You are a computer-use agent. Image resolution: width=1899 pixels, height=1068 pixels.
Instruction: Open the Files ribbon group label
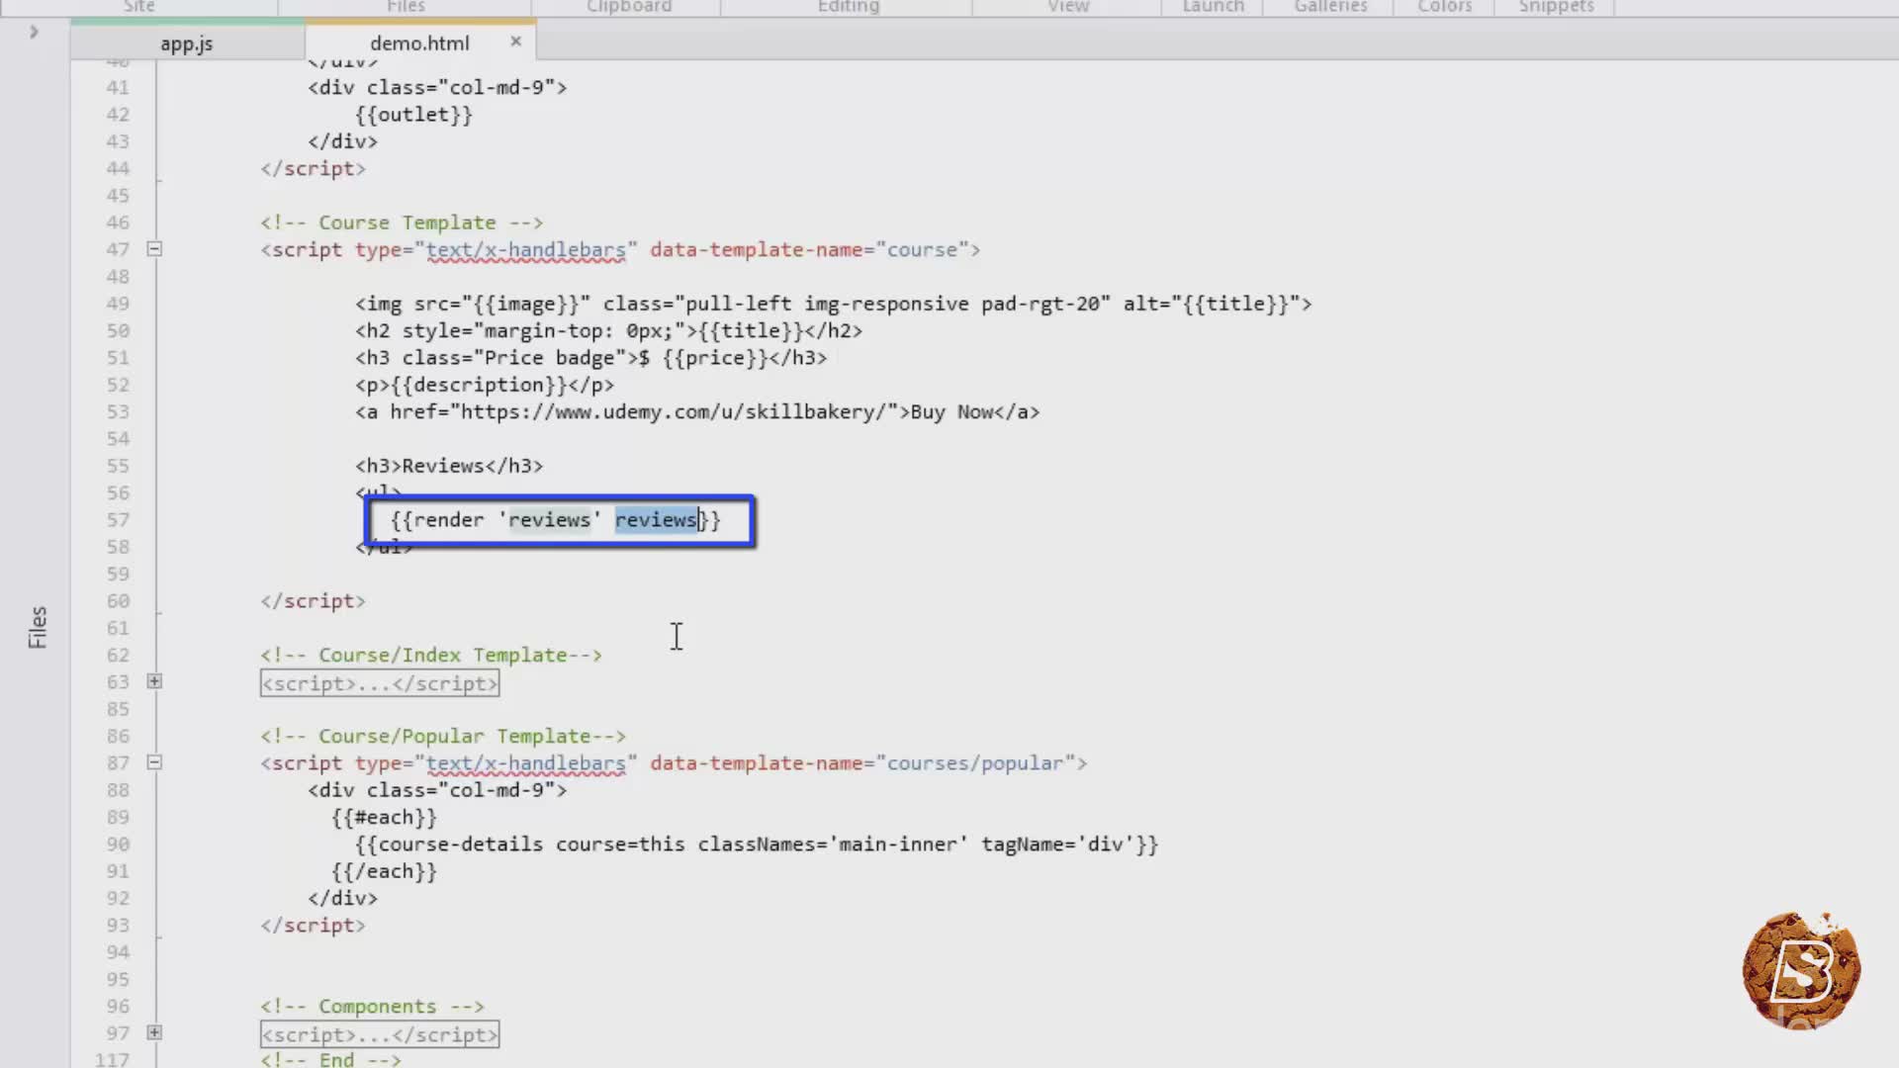pos(406,6)
